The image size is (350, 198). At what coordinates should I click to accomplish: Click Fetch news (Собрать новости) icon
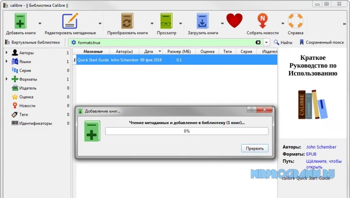pyautogui.click(x=262, y=21)
